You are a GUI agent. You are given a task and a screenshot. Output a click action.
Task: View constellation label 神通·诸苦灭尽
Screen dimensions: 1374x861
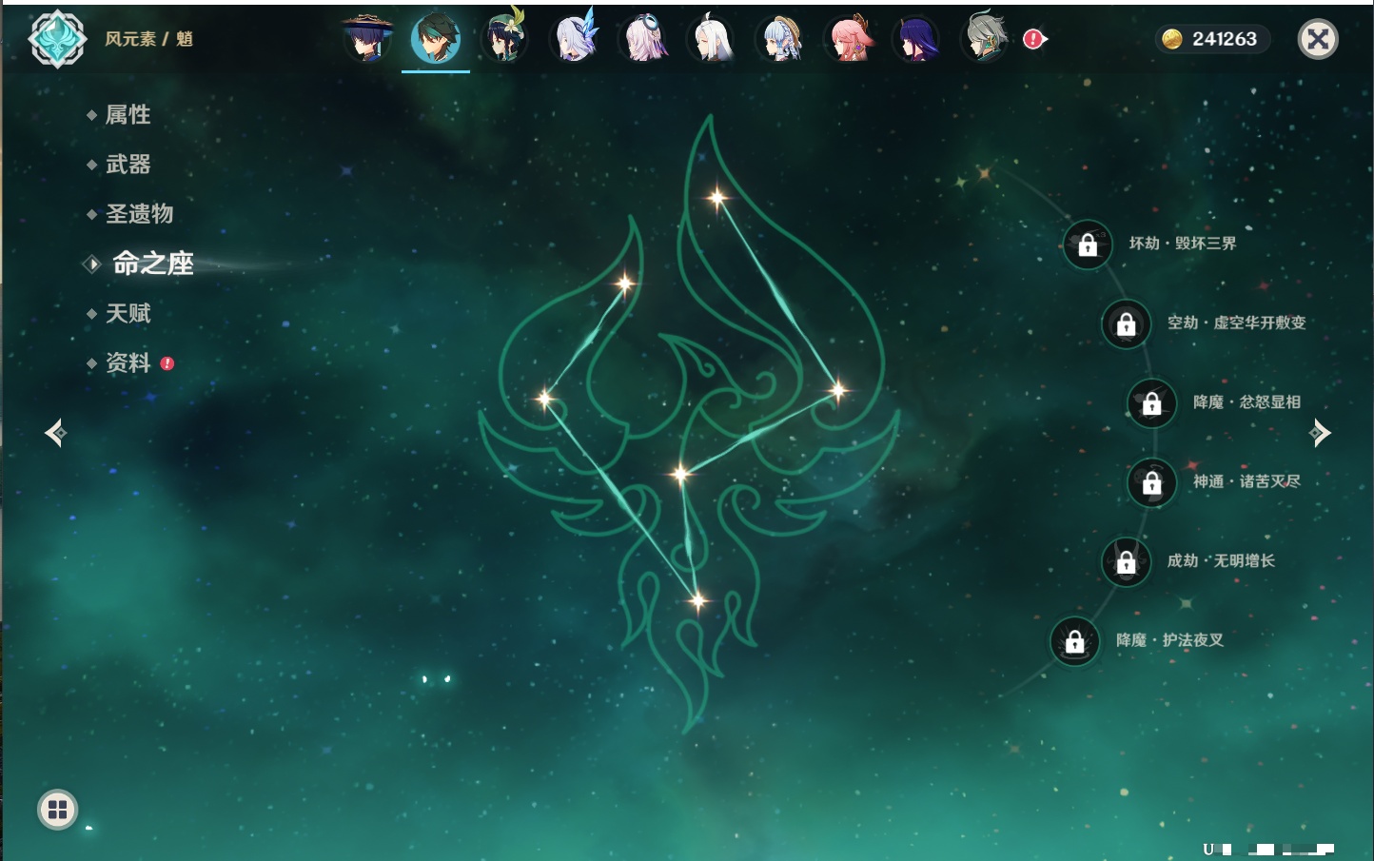pyautogui.click(x=1247, y=481)
